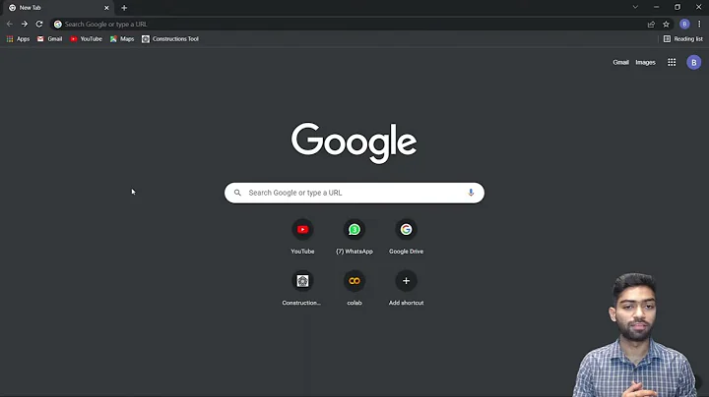Open the WhatsApp shortcut tile

click(354, 237)
